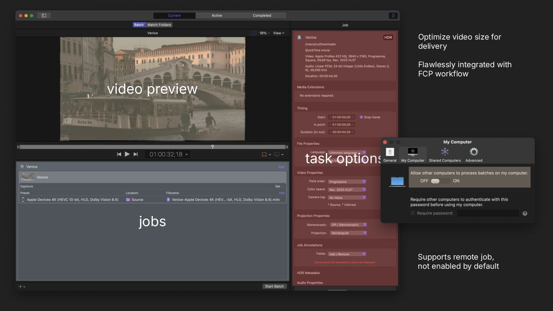Click the inspector toggle icon at top right
Image resolution: width=553 pixels, height=311 pixels.
tap(393, 16)
